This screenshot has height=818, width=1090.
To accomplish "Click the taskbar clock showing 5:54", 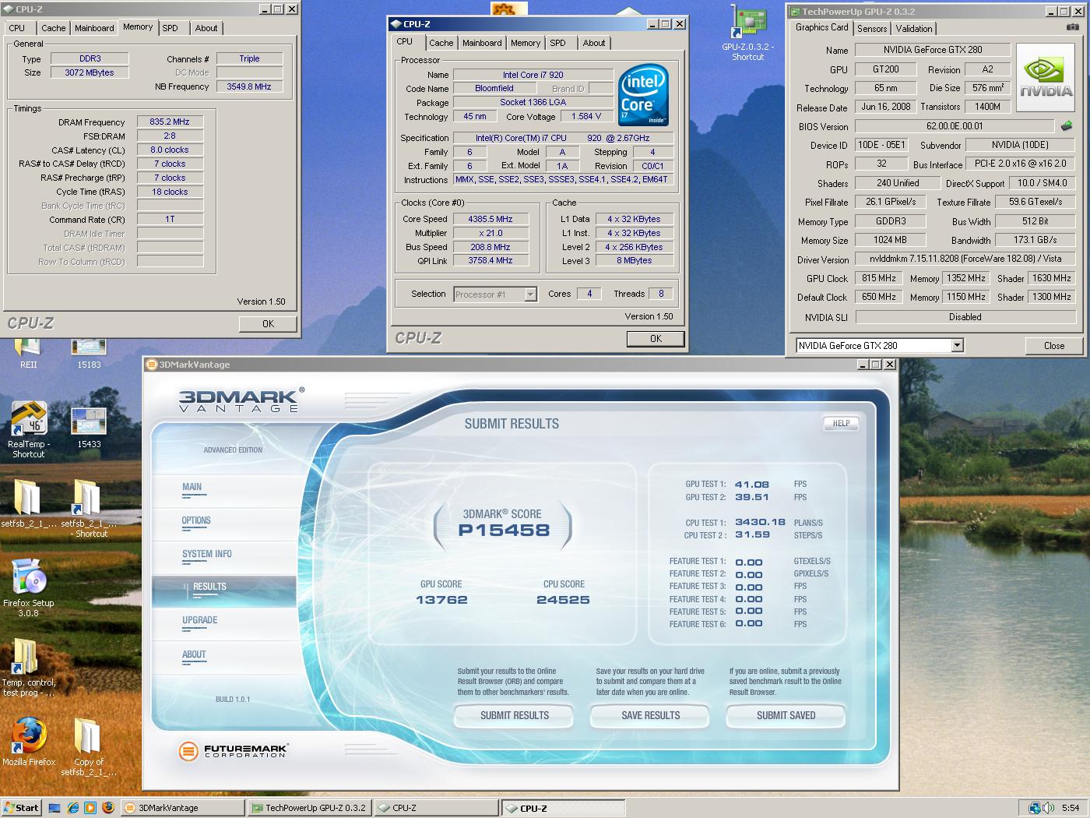I will coord(1071,808).
